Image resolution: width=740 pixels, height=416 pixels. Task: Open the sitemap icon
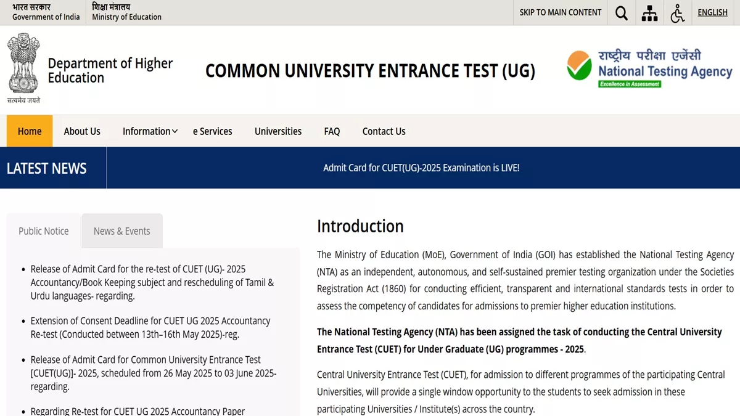point(649,13)
